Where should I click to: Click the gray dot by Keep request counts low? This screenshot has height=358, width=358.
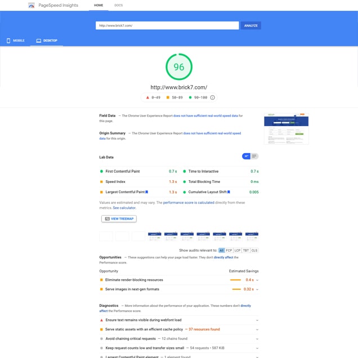[101, 348]
